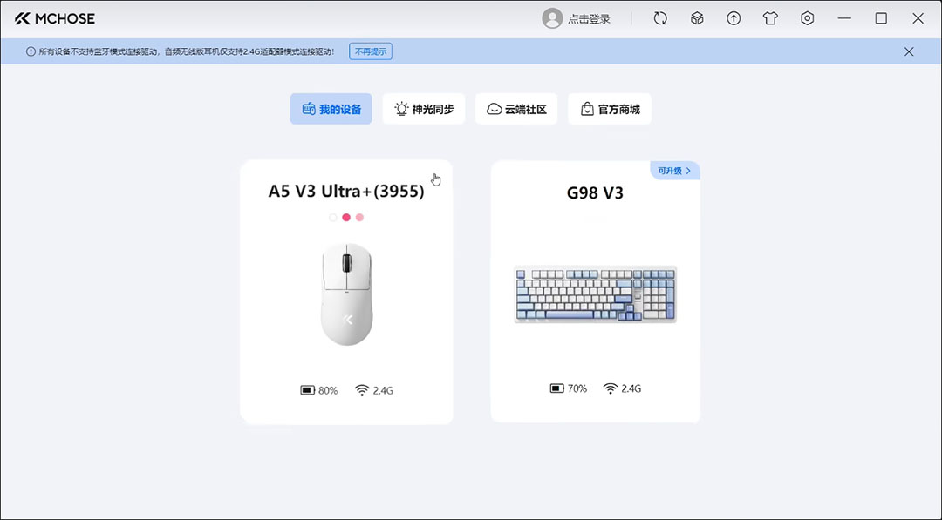Image resolution: width=942 pixels, height=520 pixels.
Task: Click the 可升级 upgrade badge on G98 V3
Action: click(x=674, y=171)
